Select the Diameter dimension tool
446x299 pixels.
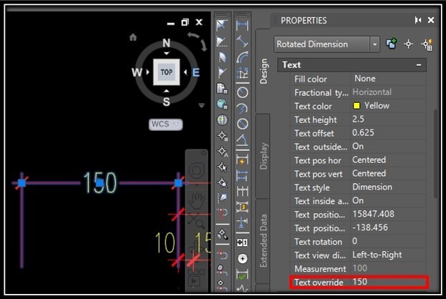(x=242, y=124)
